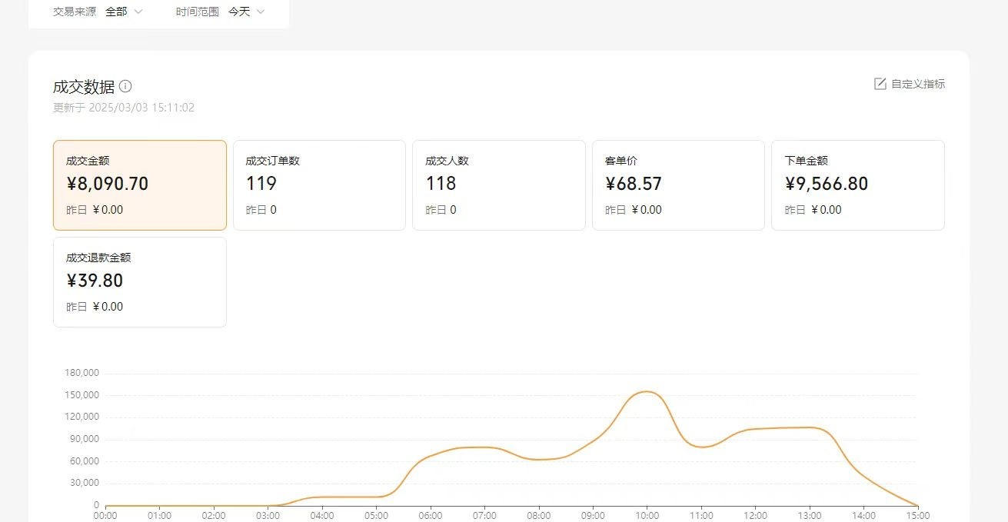This screenshot has height=522, width=1008.
Task: Switch to the 客单价 metric card
Action: click(677, 185)
